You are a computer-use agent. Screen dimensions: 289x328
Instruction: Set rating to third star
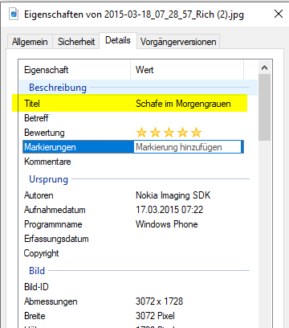coord(169,133)
